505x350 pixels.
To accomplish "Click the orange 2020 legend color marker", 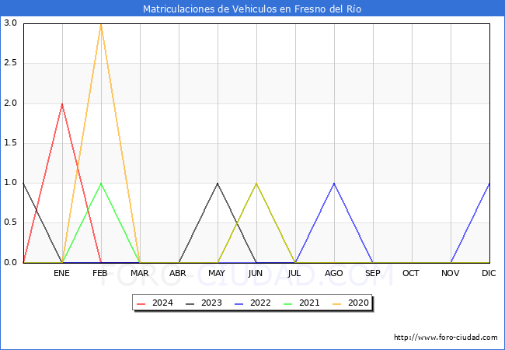I will coord(337,303).
